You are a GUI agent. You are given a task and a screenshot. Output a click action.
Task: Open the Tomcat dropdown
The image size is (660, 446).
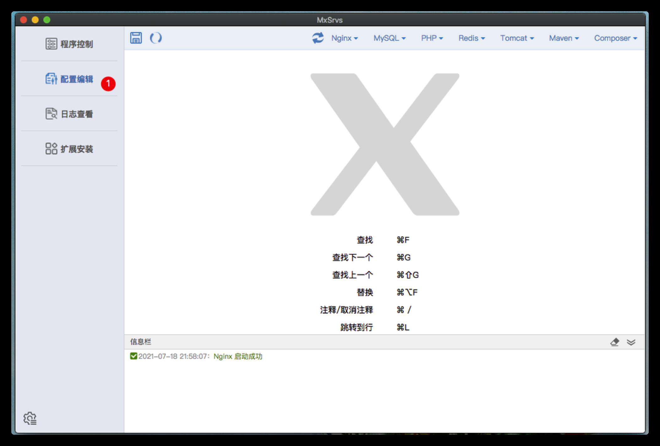[517, 38]
